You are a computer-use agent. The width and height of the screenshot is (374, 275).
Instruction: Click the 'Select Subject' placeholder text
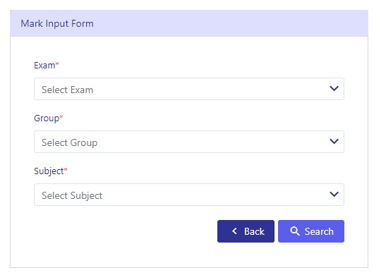pos(72,196)
